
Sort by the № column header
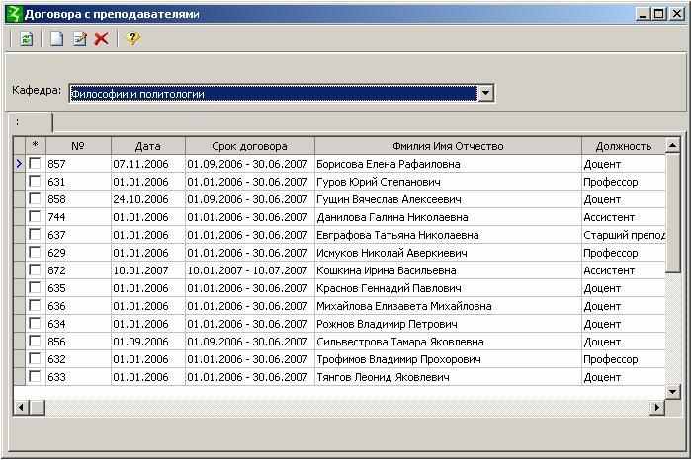(x=78, y=146)
